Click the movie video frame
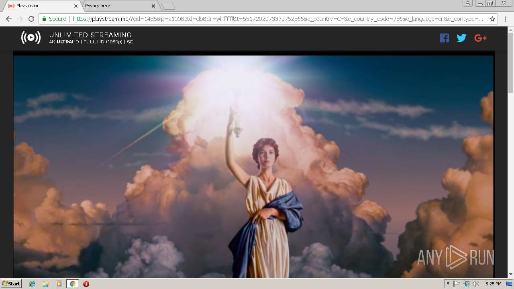The height and width of the screenshot is (289, 514). [253, 165]
